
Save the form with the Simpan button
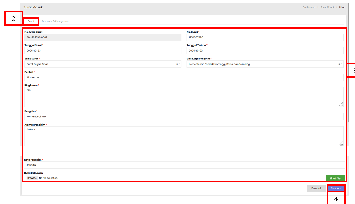point(336,188)
